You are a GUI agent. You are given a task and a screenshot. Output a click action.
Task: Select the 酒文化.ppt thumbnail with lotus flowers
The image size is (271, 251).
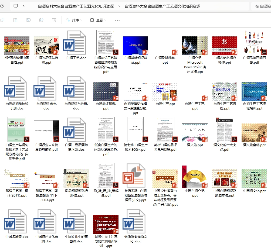[195, 133]
